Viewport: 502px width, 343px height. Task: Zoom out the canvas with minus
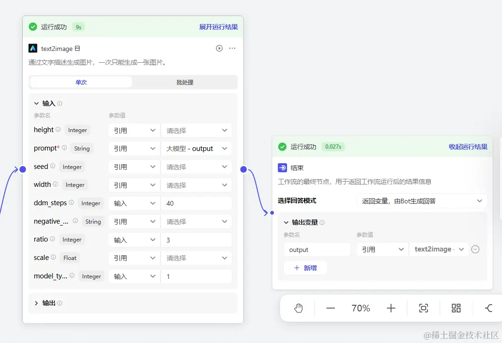[331, 308]
